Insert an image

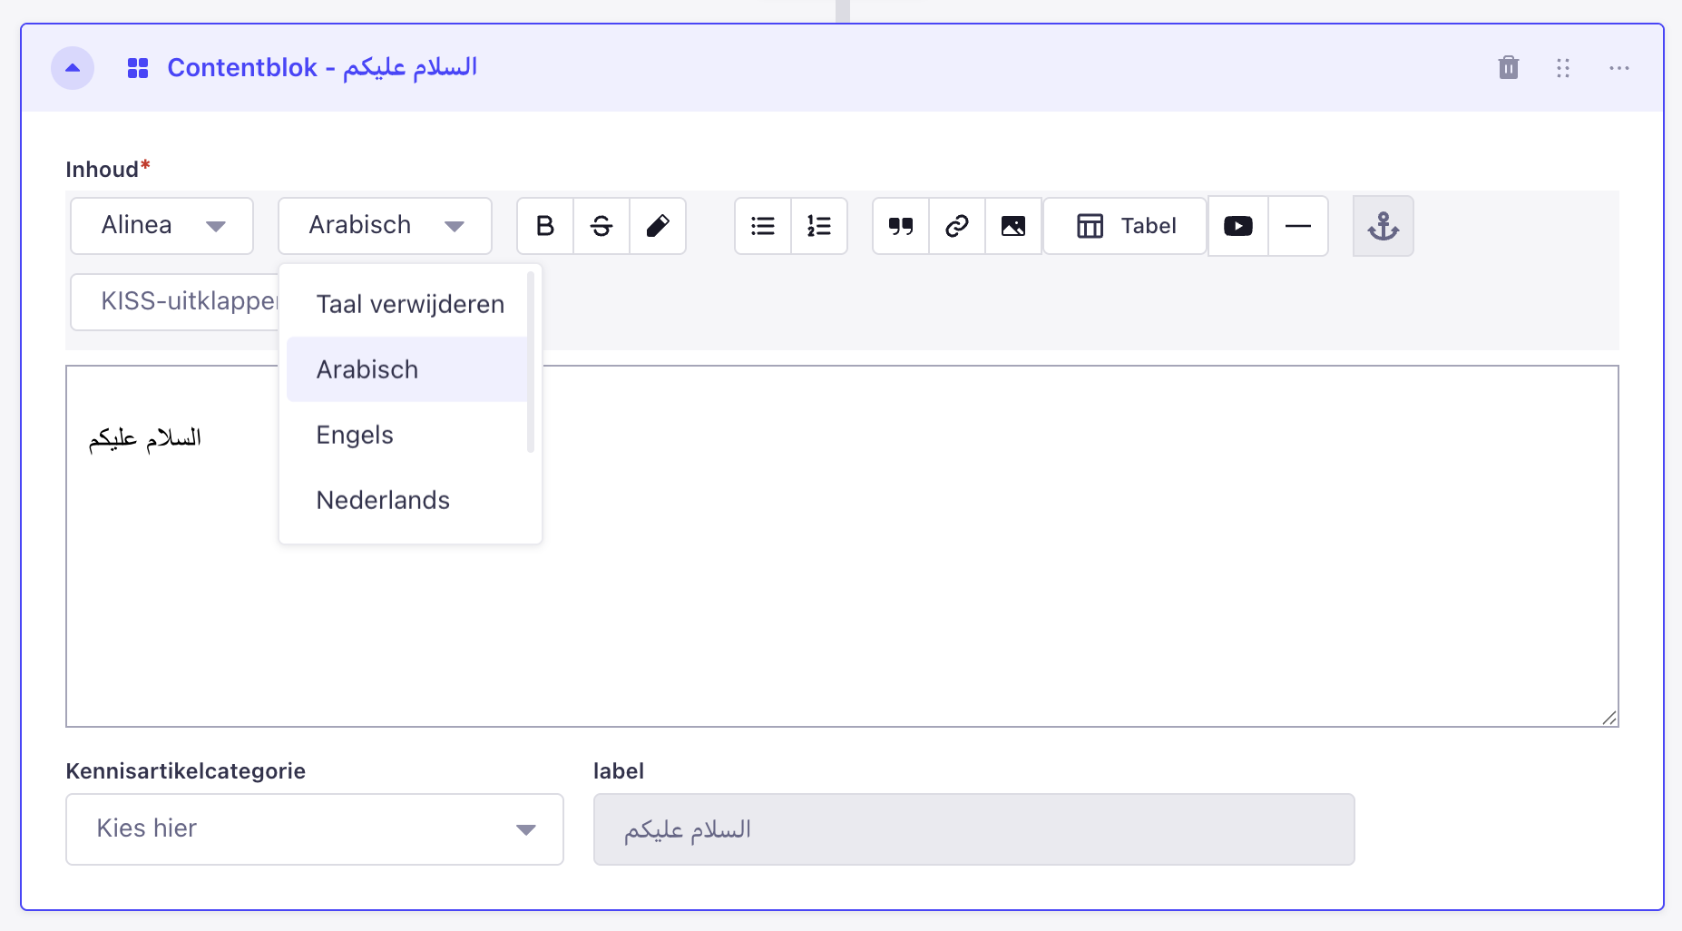[1013, 226]
